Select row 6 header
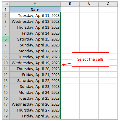 point(6,39)
